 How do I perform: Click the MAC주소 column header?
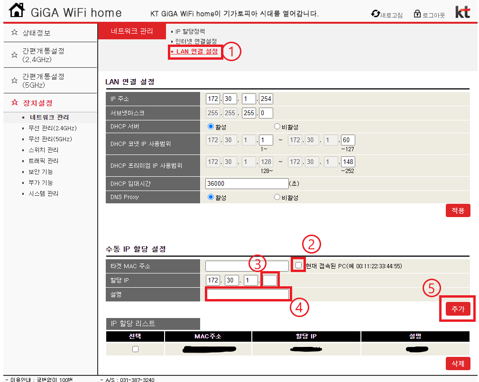pyautogui.click(x=208, y=337)
